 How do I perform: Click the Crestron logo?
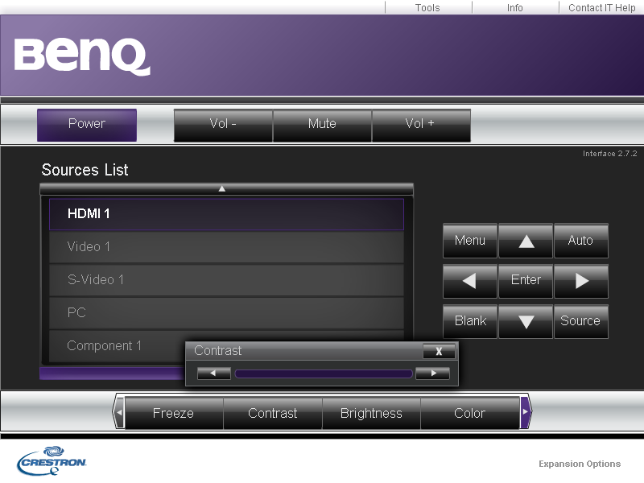click(52, 460)
